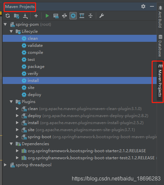Screen dimensions: 164x185
Task: Expand the spring-boot plugin node
Action: click(x=17, y=137)
